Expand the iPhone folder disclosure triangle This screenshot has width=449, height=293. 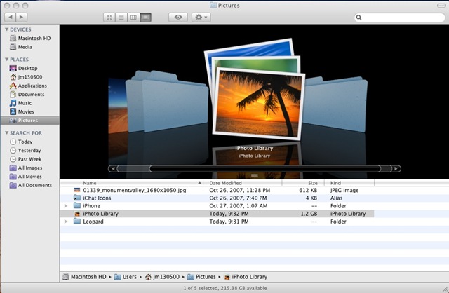(66, 206)
